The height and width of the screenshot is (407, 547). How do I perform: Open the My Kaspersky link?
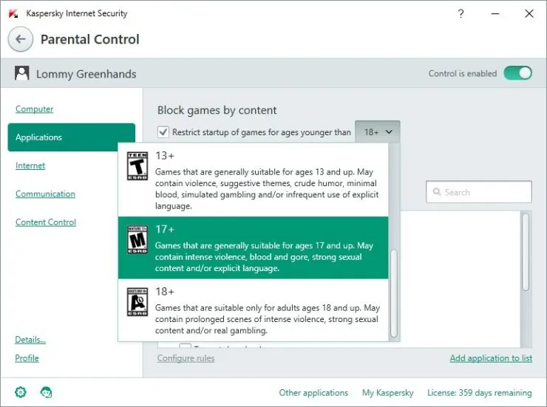coord(387,393)
